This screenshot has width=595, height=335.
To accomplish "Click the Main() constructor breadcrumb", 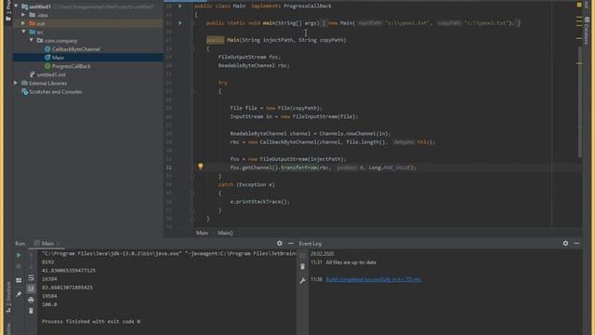I will point(225,233).
